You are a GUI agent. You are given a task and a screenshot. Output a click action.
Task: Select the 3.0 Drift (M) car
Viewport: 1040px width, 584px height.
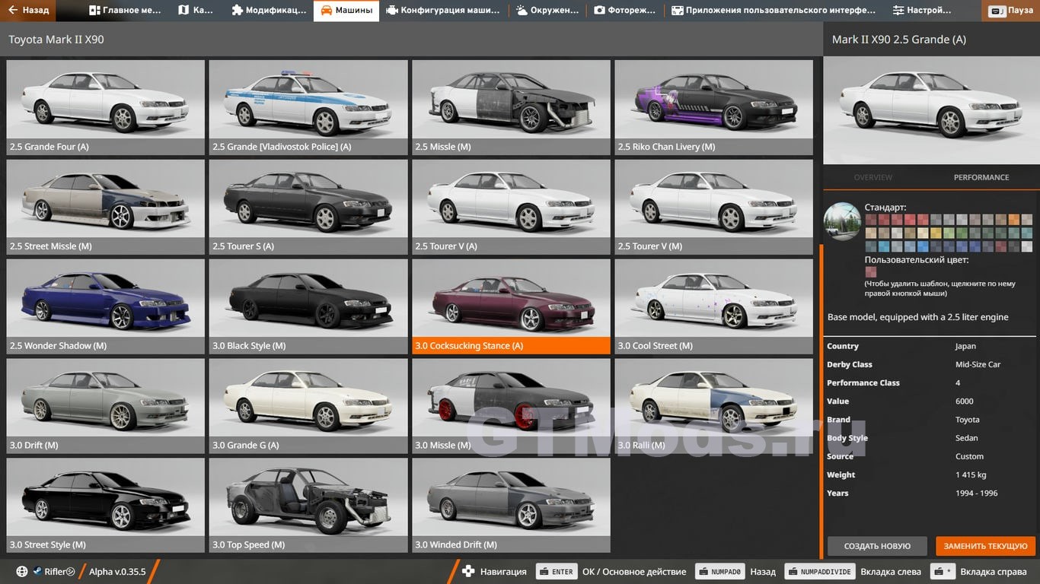point(106,406)
